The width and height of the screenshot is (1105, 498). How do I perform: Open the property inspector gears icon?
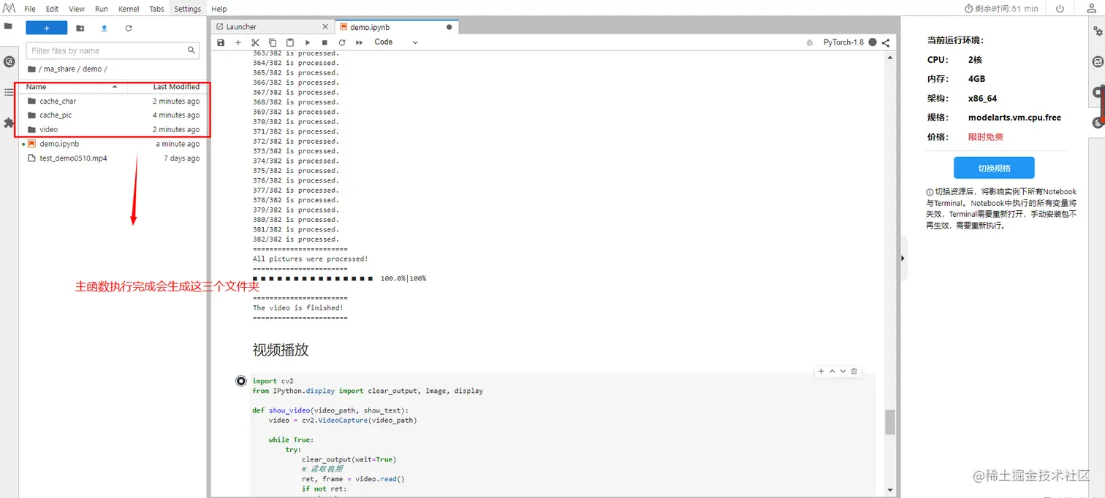click(1098, 31)
